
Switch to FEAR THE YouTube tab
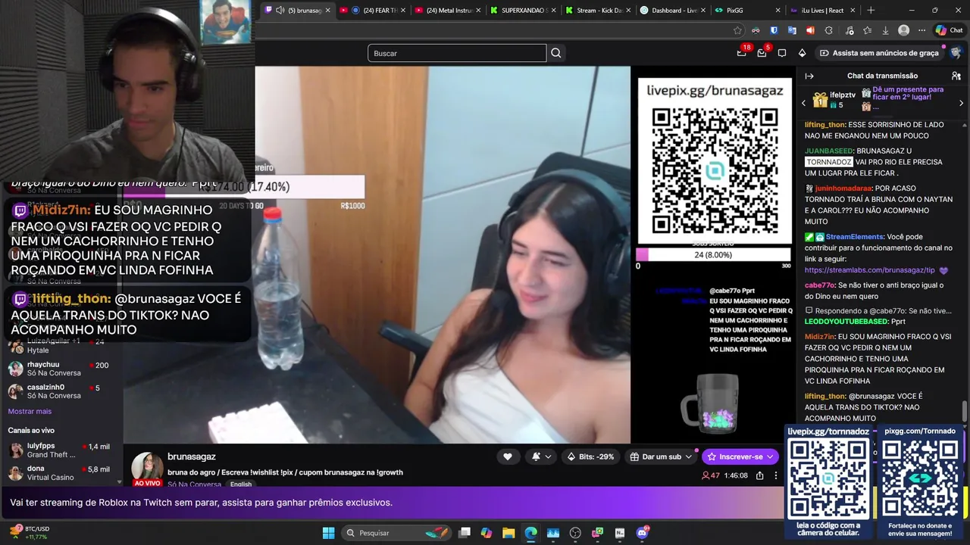(x=372, y=10)
